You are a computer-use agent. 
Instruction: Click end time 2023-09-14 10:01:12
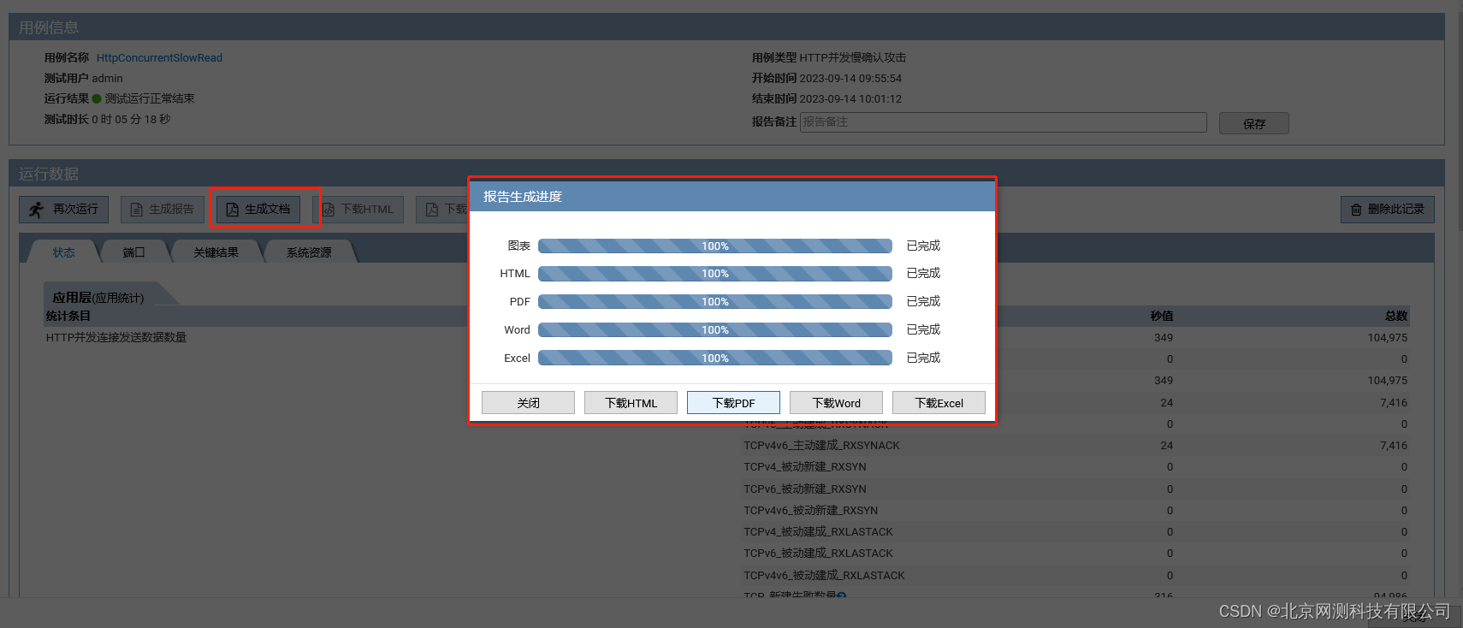click(x=850, y=98)
